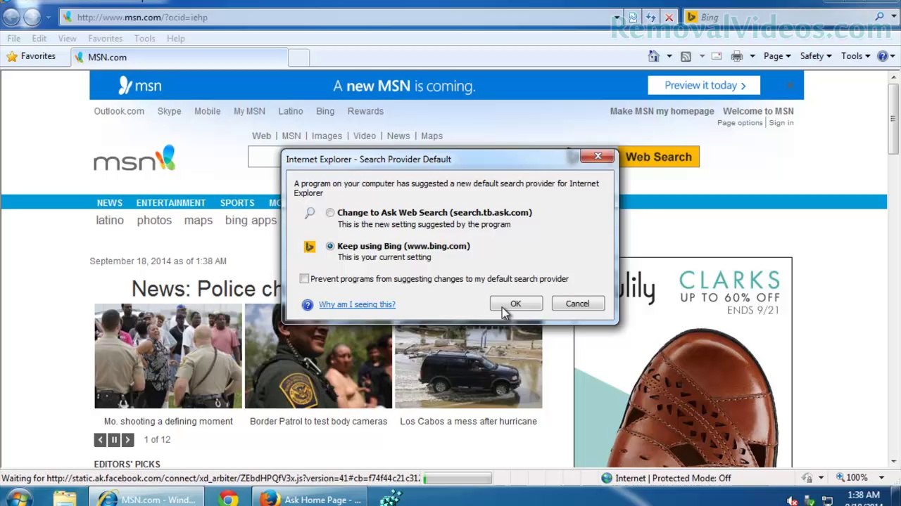
Task: Open the File menu
Action: pos(14,39)
